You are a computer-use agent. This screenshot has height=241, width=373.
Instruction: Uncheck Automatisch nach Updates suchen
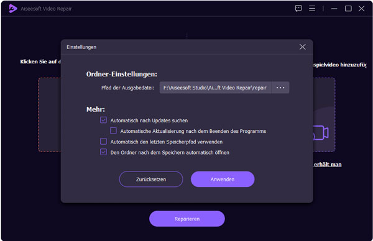point(103,120)
